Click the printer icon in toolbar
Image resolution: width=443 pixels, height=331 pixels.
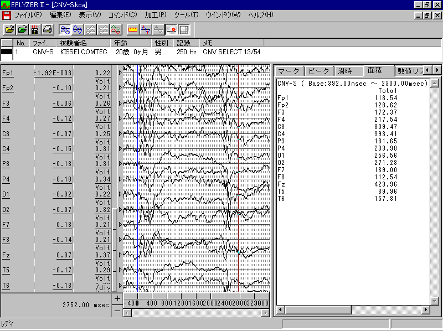(48, 29)
